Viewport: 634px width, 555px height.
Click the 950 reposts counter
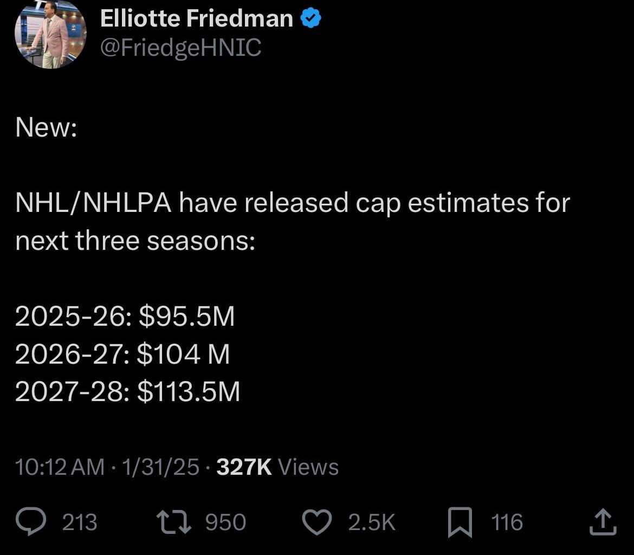(x=225, y=522)
